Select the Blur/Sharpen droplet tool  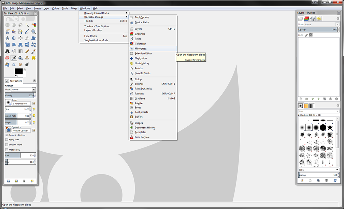(x=14, y=64)
